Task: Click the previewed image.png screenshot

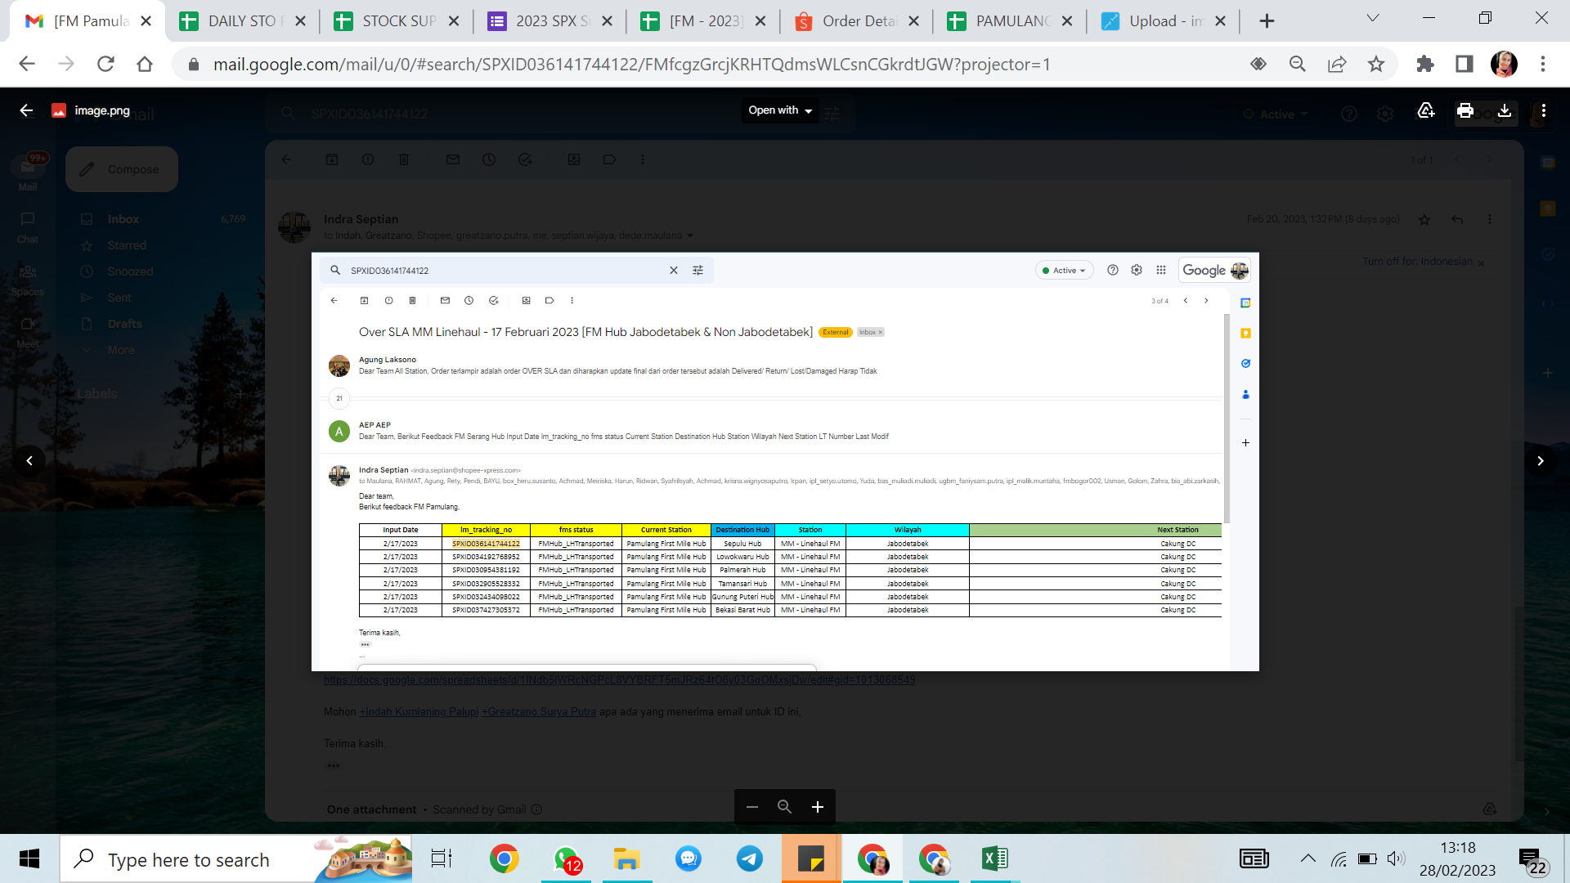Action: tap(785, 462)
